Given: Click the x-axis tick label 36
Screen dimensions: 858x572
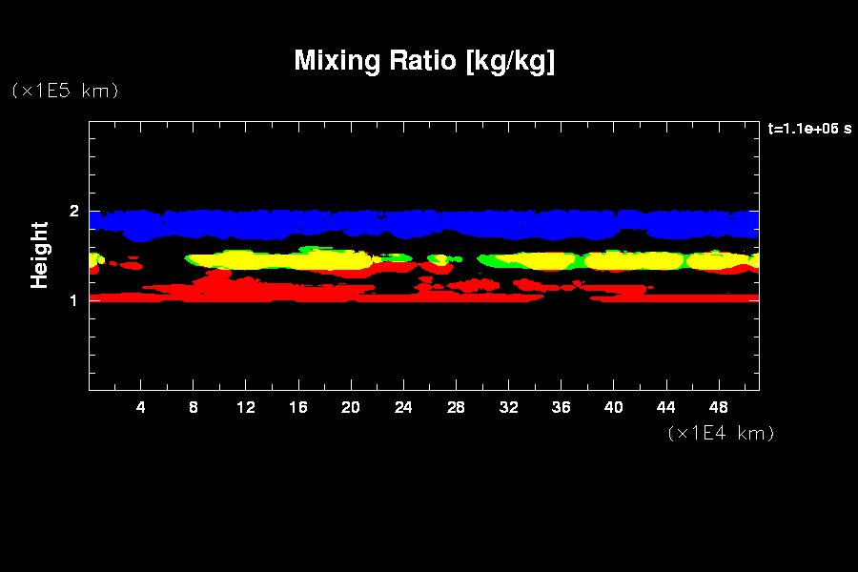Looking at the screenshot, I should [x=561, y=408].
